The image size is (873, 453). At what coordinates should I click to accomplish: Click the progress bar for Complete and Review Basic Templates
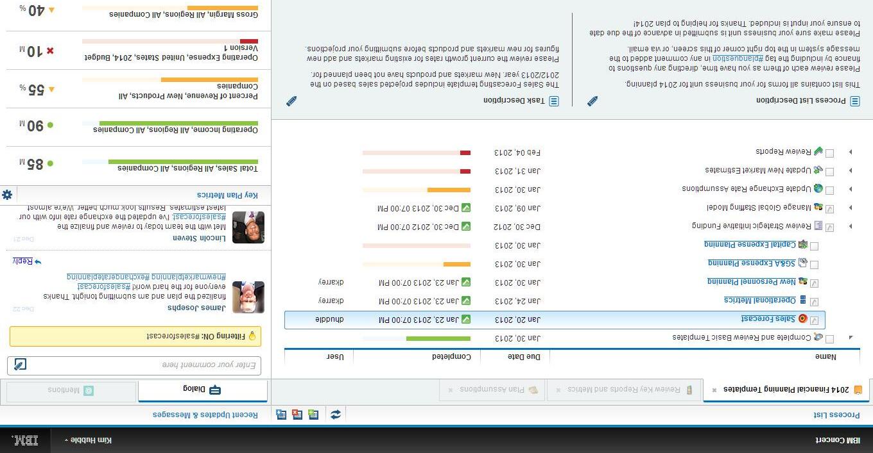pyautogui.click(x=417, y=338)
